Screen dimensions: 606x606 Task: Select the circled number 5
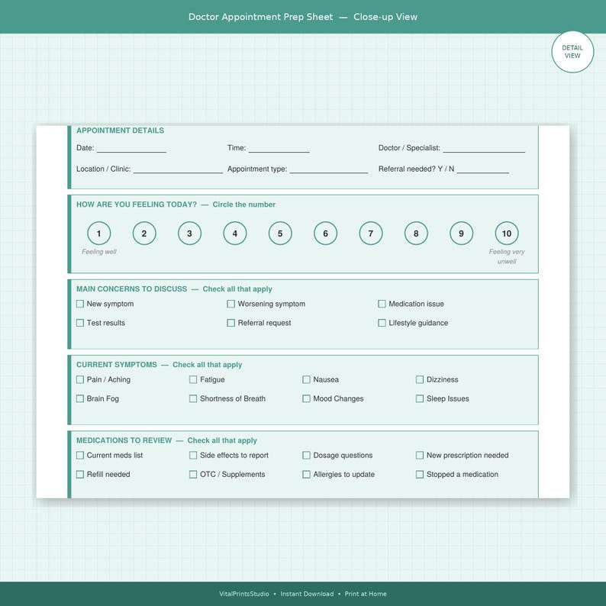click(280, 234)
